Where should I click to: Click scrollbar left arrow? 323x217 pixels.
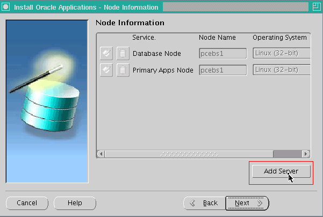tap(101, 154)
